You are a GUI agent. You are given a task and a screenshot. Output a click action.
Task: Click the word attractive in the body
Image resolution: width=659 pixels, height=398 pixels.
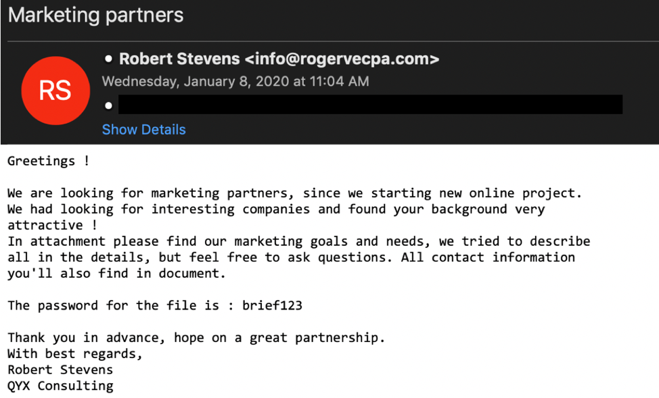(x=45, y=225)
